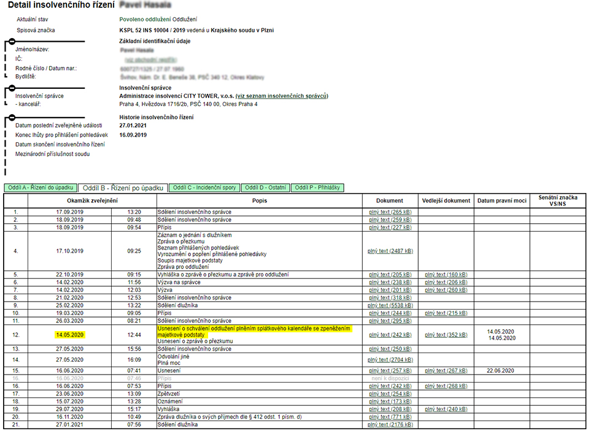Open the plný text (771 kB) Zpráva dlužníka document
Screen dimensions: 590x431
tap(390, 417)
